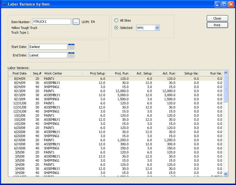Screen dimensions: 236x185
Task: Click in the Start Date text field
Action: tap(48, 47)
